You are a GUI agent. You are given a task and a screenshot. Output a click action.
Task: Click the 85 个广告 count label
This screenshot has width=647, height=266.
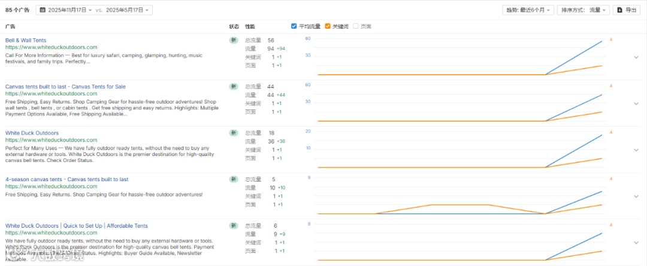click(x=17, y=10)
